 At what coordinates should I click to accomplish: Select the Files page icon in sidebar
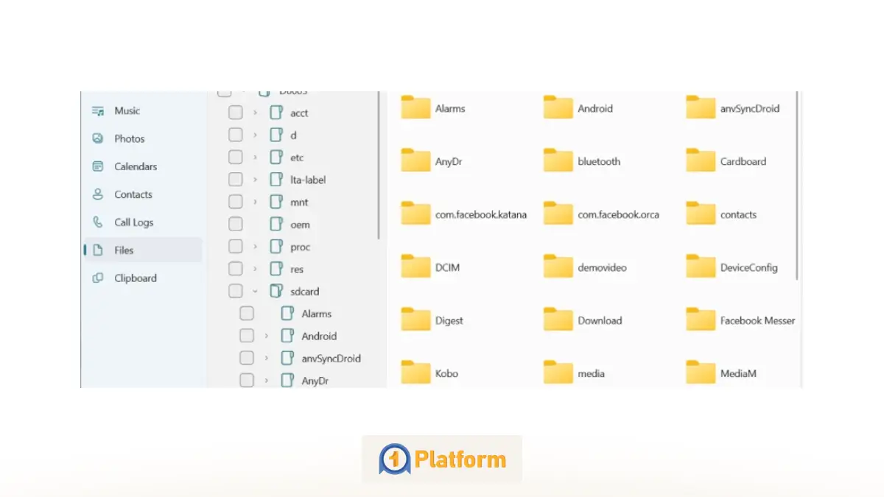click(x=99, y=250)
